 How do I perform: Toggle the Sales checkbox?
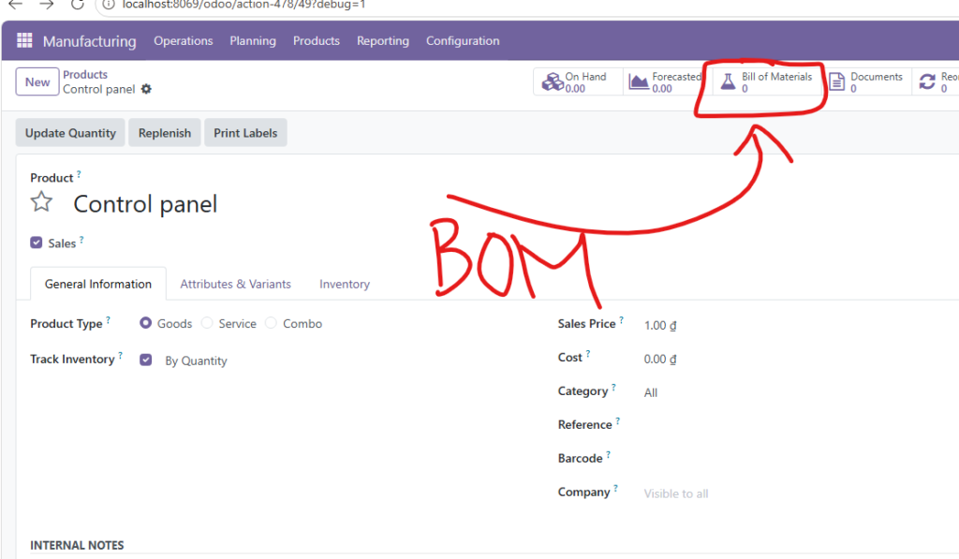pyautogui.click(x=37, y=243)
